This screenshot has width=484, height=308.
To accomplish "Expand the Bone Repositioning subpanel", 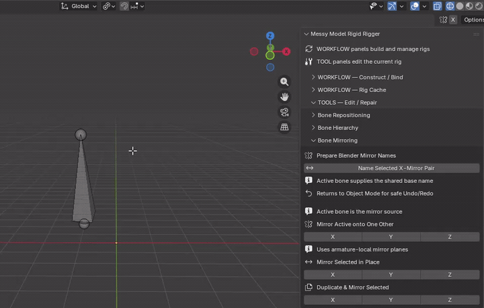I will pos(313,115).
